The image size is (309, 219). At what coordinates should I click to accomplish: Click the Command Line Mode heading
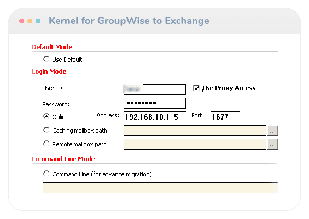tap(63, 159)
